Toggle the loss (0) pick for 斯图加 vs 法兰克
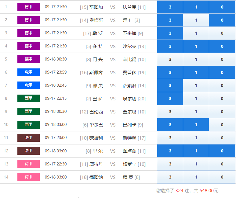Screen dimensions: 236x198 click(x=222, y=7)
